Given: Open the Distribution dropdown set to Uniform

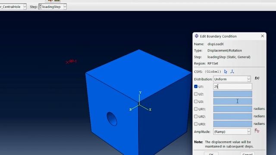Looking at the screenshot, I should click(x=232, y=79).
